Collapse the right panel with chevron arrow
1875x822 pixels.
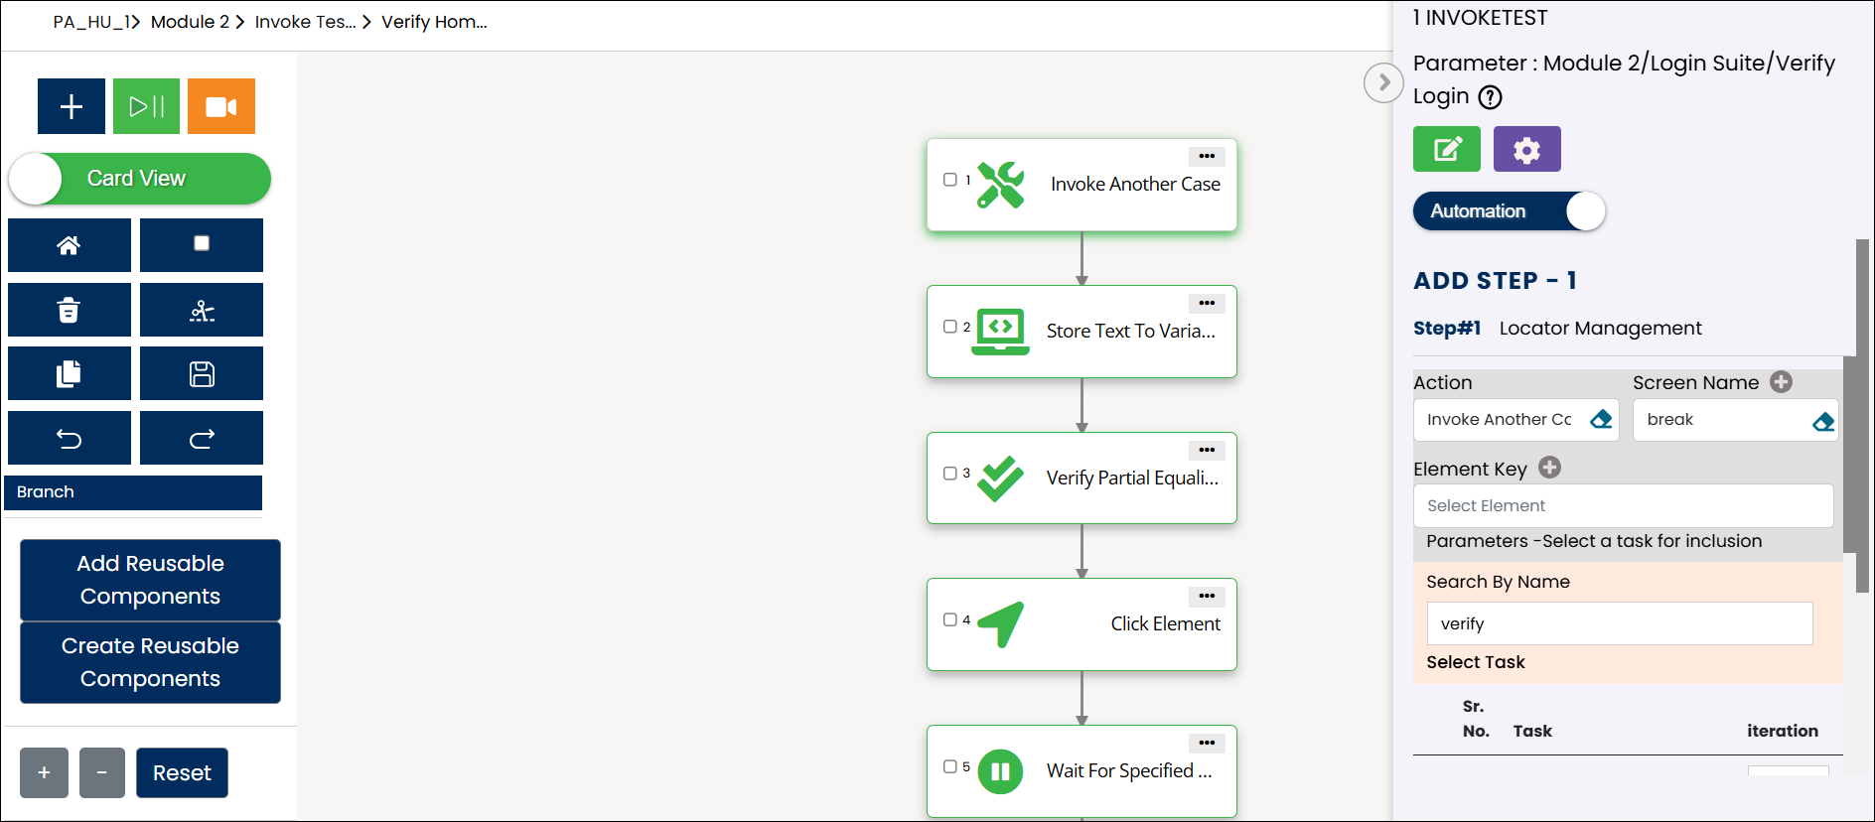pos(1383,82)
